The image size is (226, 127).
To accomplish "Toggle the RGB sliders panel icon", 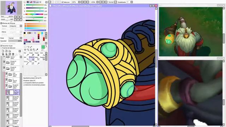I will pyautogui.click(x=28, y=2).
